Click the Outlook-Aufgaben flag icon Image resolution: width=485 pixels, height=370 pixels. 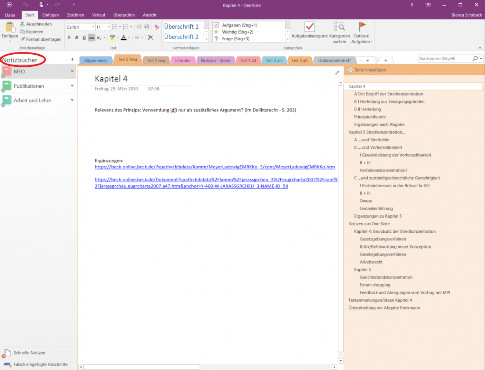click(x=362, y=26)
